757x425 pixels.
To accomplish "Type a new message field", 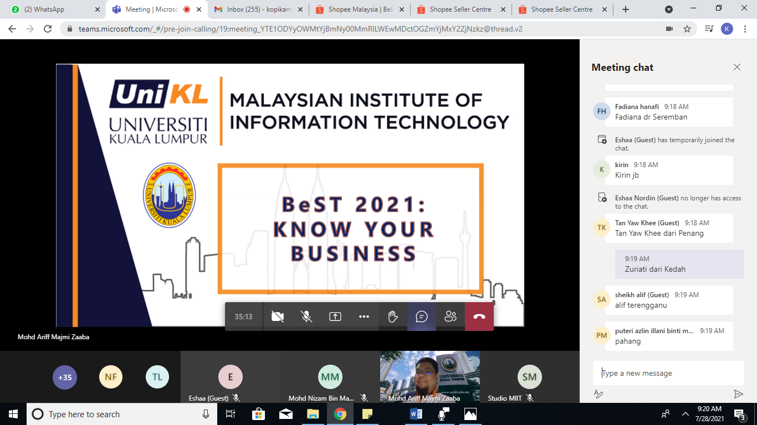I will [668, 373].
